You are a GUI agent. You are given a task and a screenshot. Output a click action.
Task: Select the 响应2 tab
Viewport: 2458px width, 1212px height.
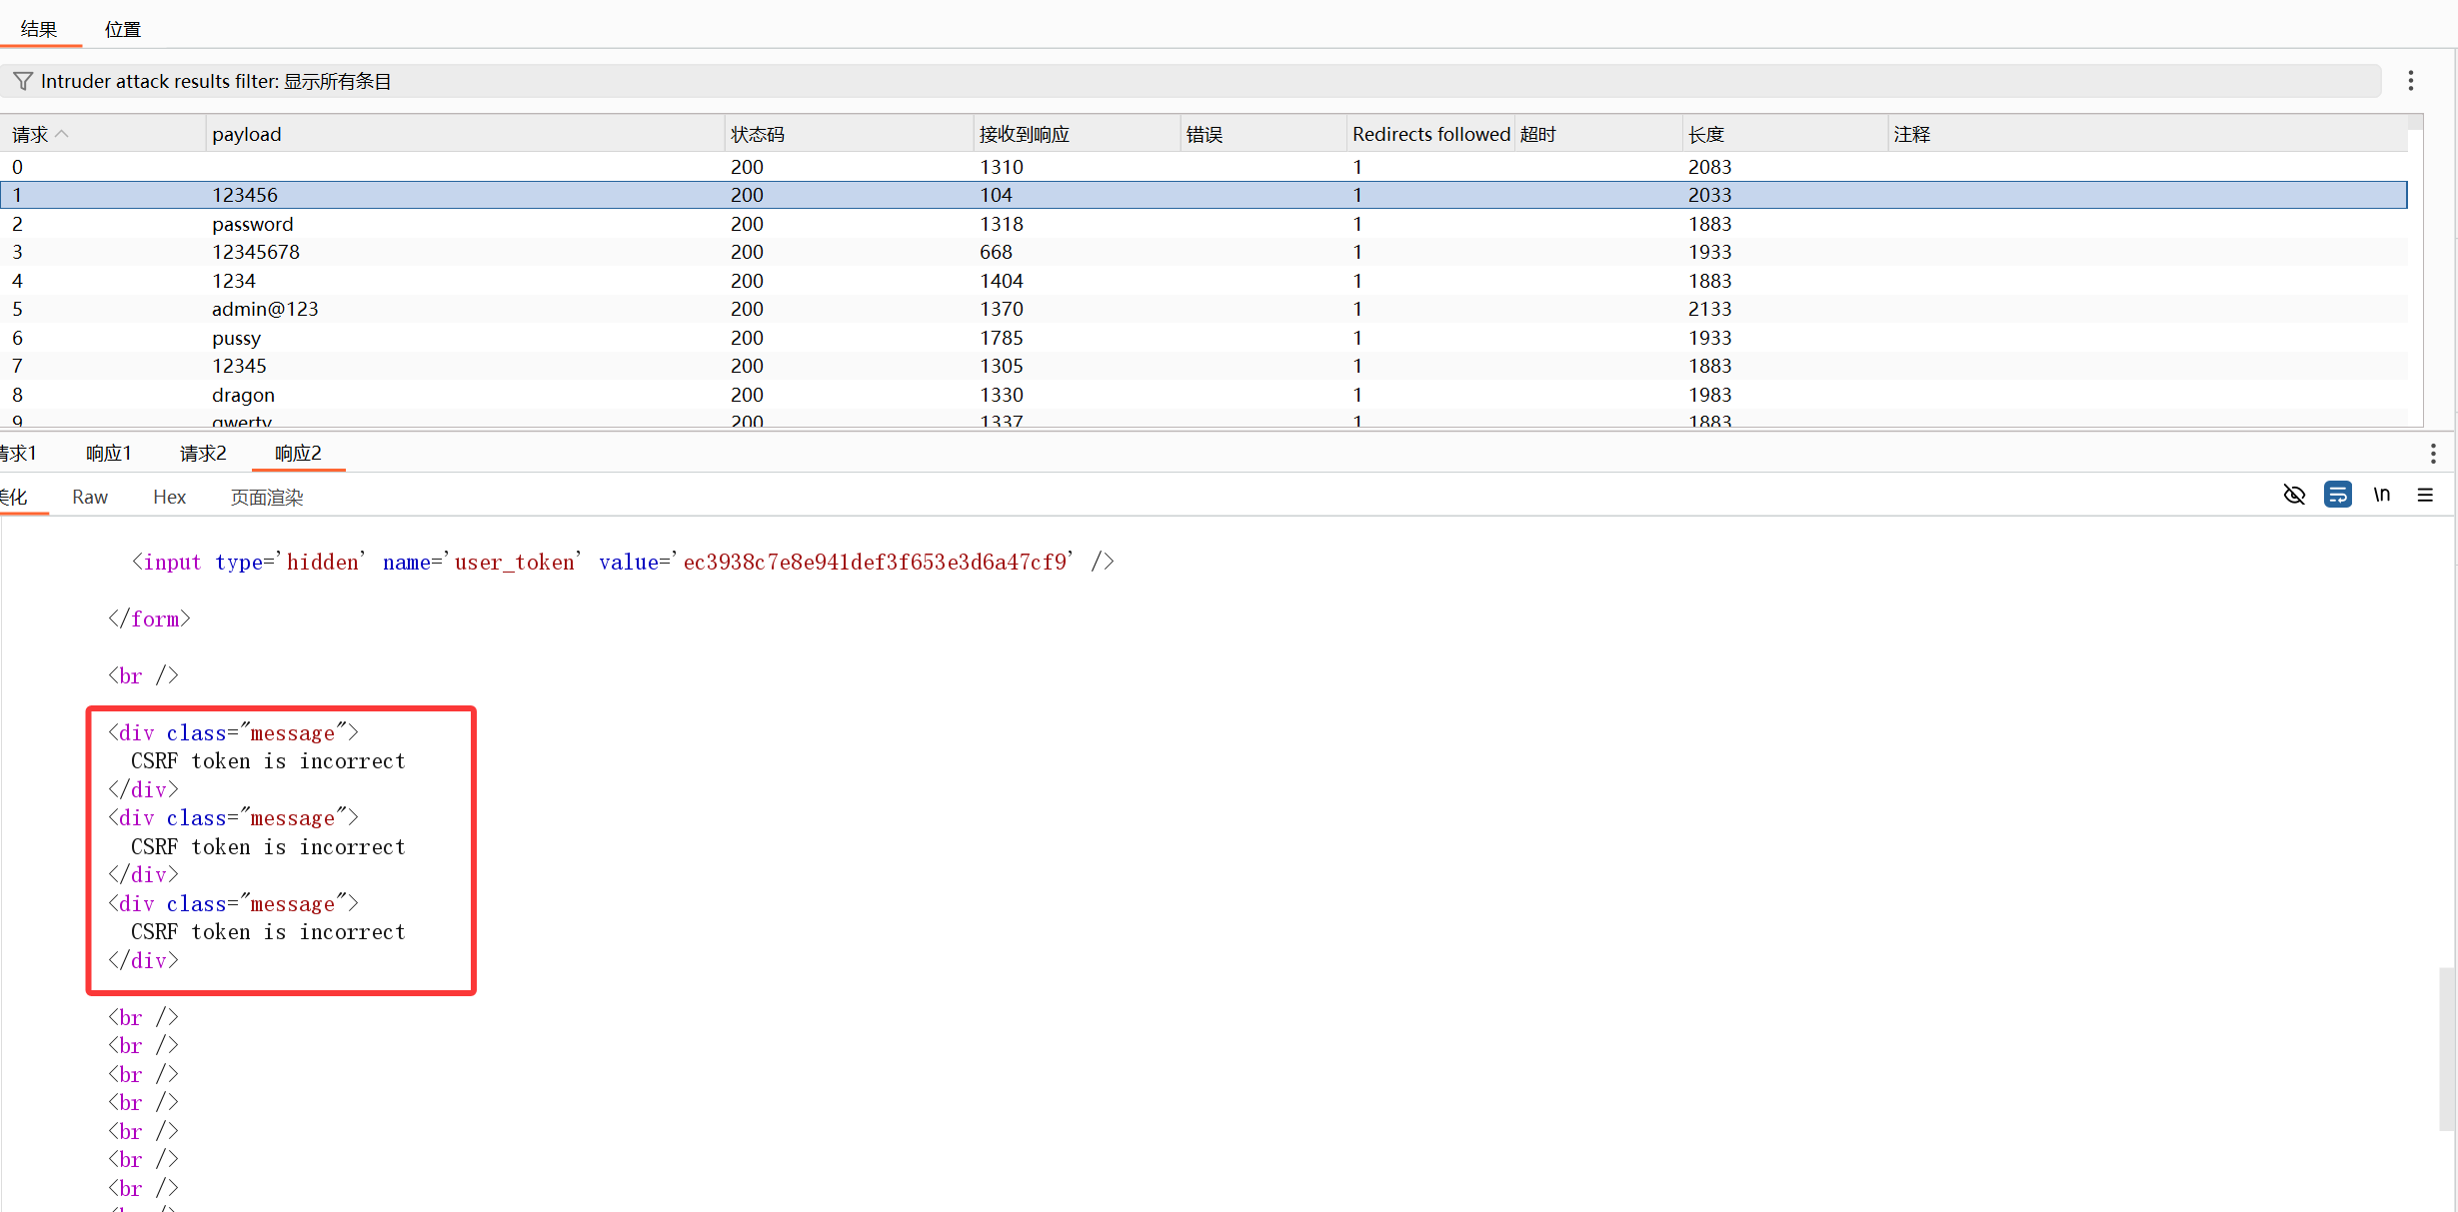pos(298,454)
